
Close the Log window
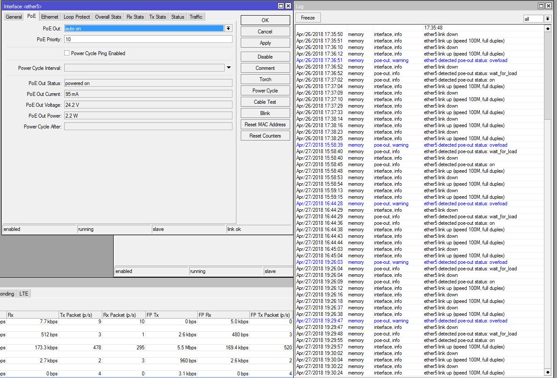[549, 6]
